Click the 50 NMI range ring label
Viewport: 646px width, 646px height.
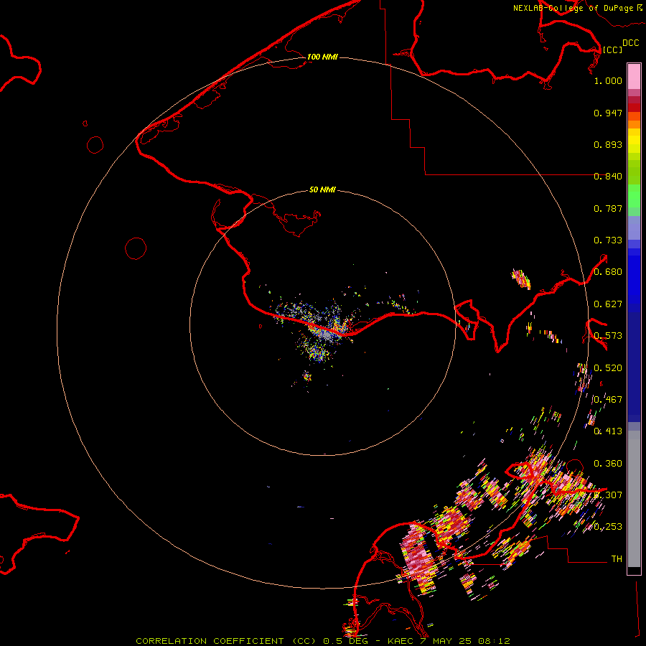(x=322, y=189)
